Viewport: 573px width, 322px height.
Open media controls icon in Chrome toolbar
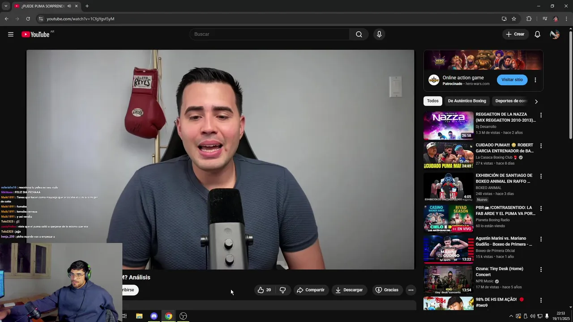pos(545,19)
